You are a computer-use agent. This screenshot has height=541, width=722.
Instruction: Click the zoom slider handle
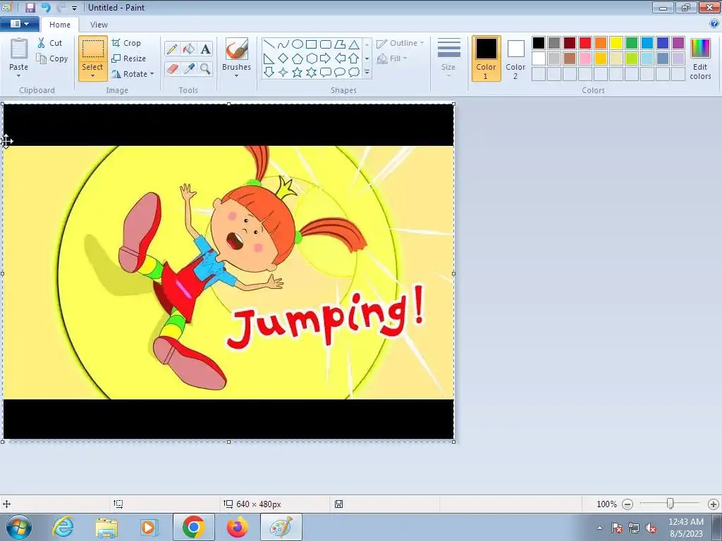pos(671,504)
